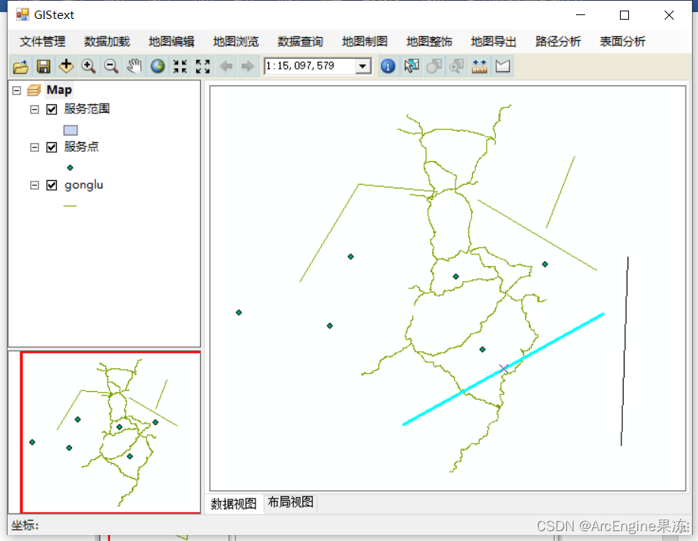Screen dimensions: 698x541
Task: Open the 路径分析 menu
Action: pyautogui.click(x=558, y=42)
